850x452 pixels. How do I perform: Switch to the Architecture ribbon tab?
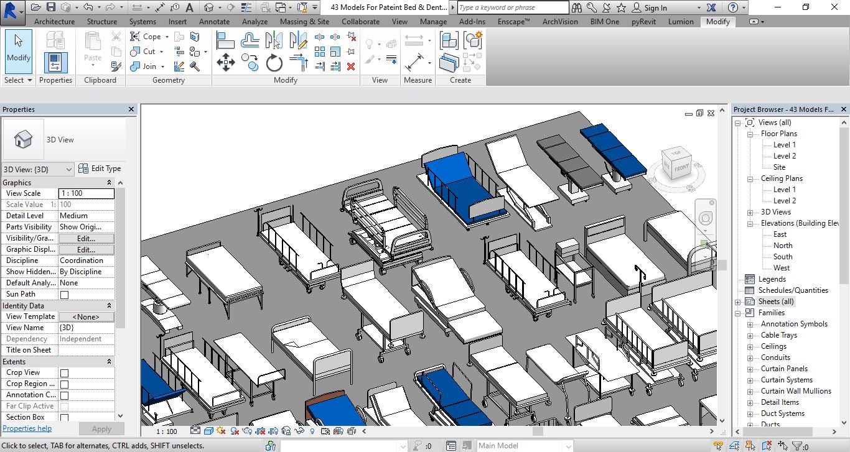point(54,22)
